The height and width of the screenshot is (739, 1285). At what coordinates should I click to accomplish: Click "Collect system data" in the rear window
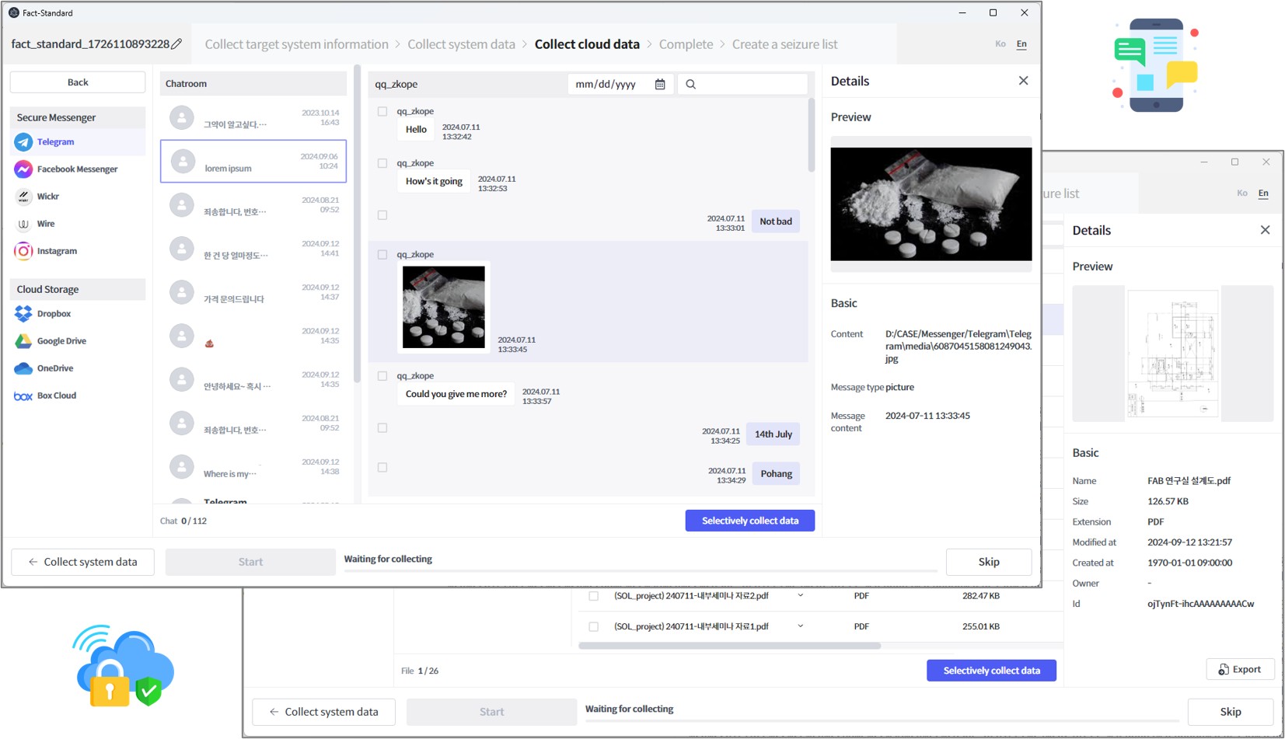click(323, 712)
